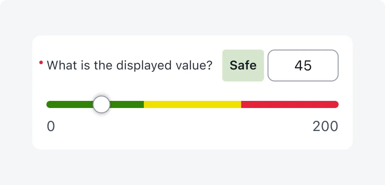Screen dimensions: 385x185
Task: Click the "What is the displayed value?" label
Action: tap(129, 66)
